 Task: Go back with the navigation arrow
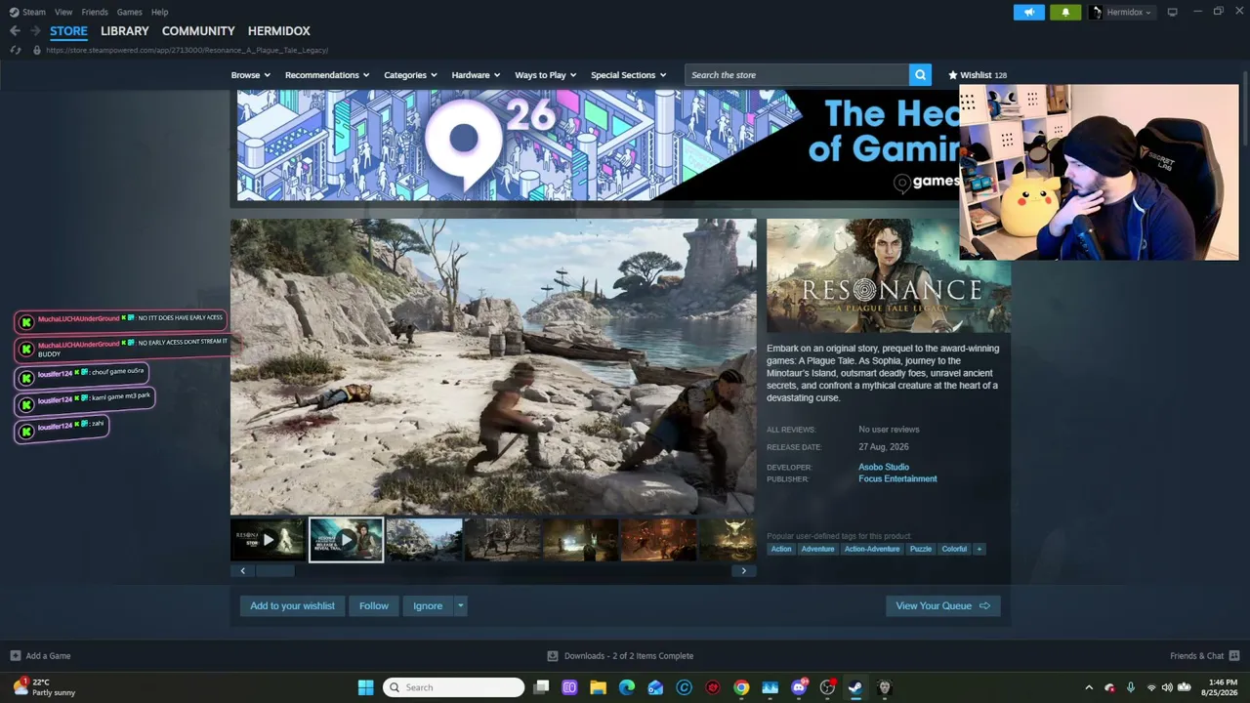tap(15, 31)
